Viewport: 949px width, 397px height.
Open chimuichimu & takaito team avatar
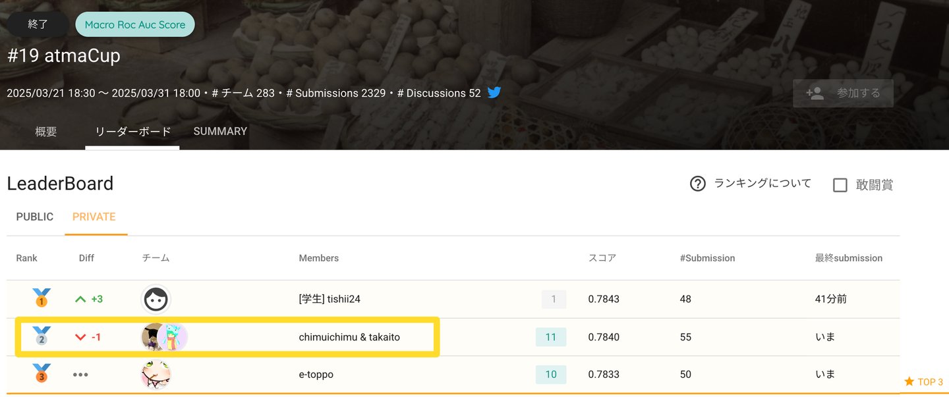165,337
